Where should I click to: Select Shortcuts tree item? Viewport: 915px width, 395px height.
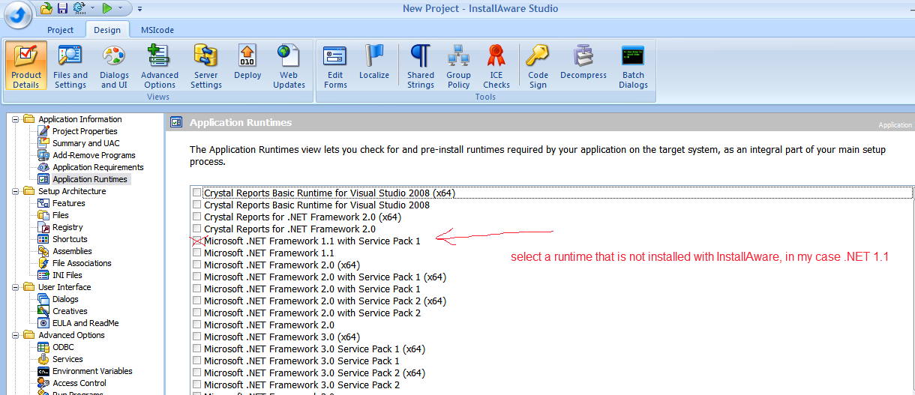(70, 239)
